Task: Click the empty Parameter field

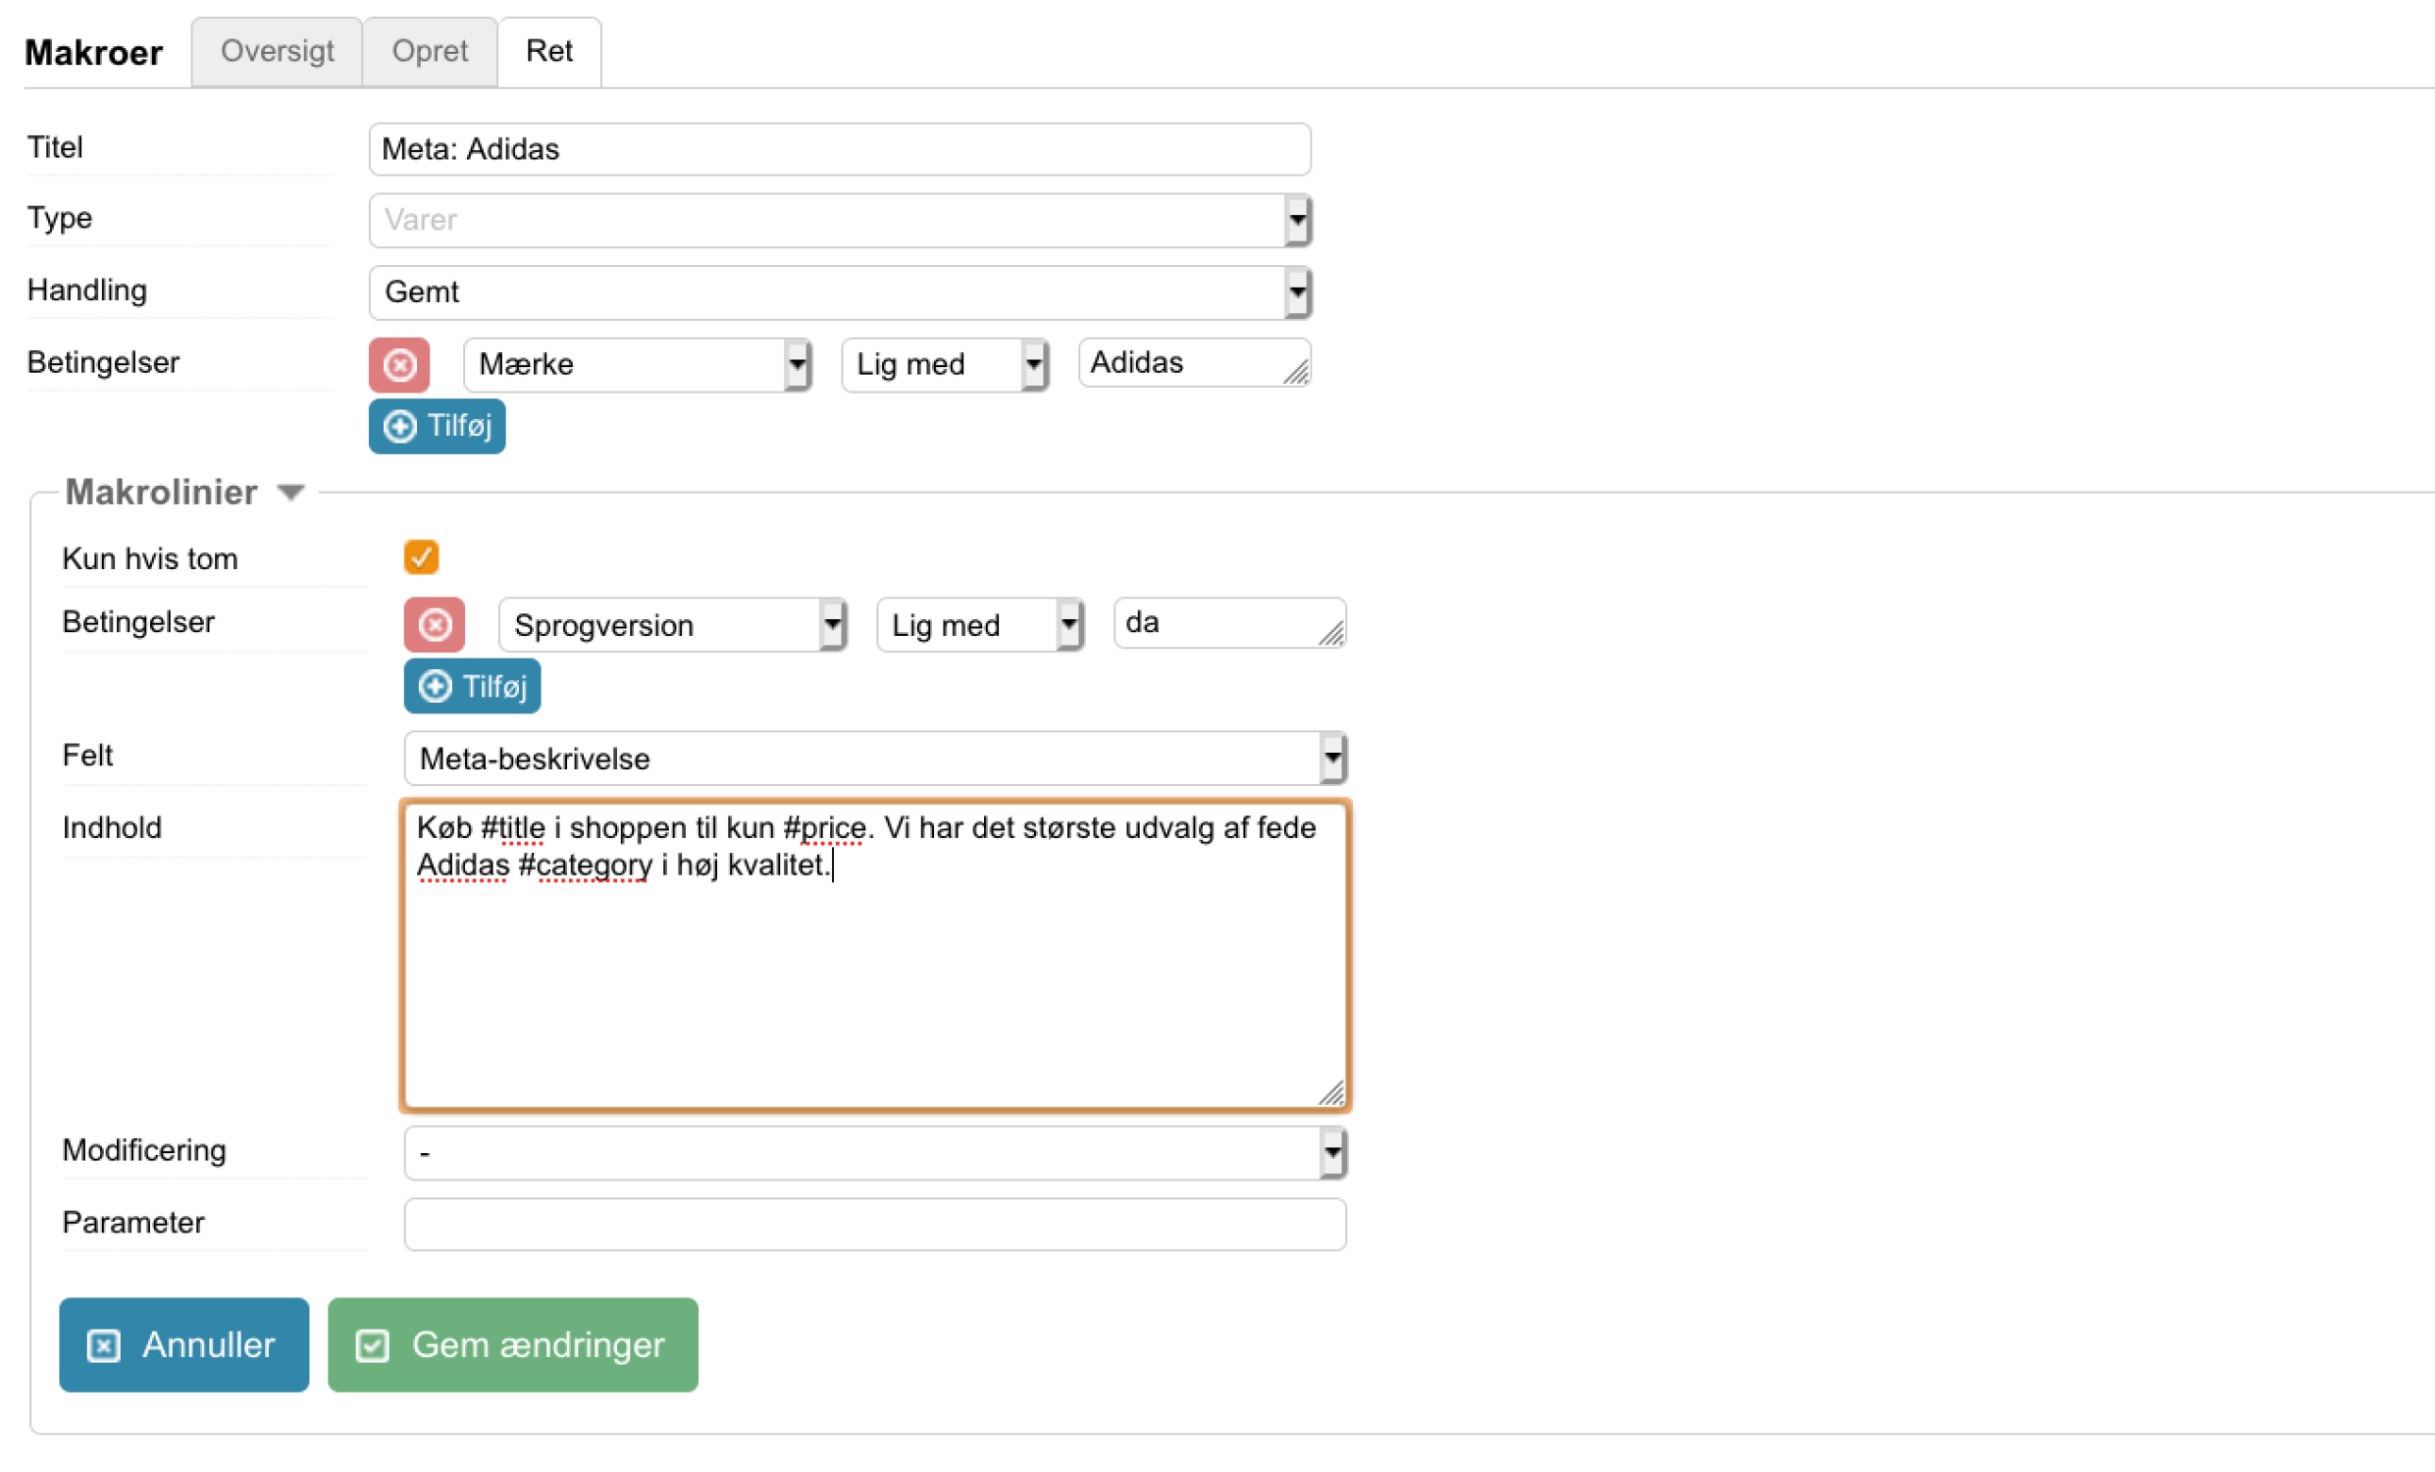Action: 875,1226
